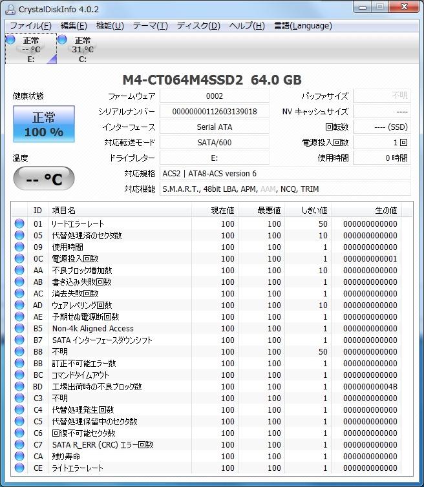This screenshot has height=487, width=424.
Task: Select the row name 代替処理済のセクタ数
Action: point(87,235)
